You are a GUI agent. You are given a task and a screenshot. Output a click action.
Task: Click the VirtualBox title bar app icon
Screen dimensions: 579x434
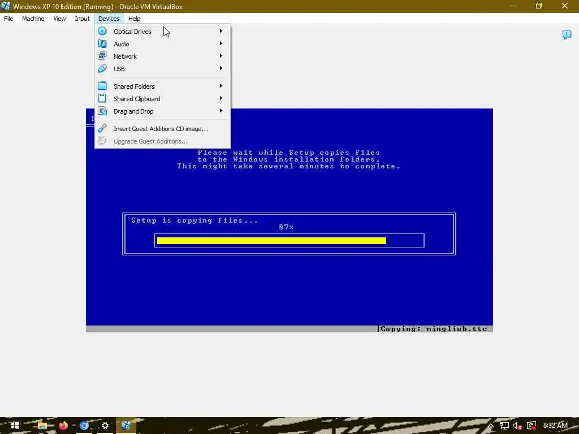point(6,6)
